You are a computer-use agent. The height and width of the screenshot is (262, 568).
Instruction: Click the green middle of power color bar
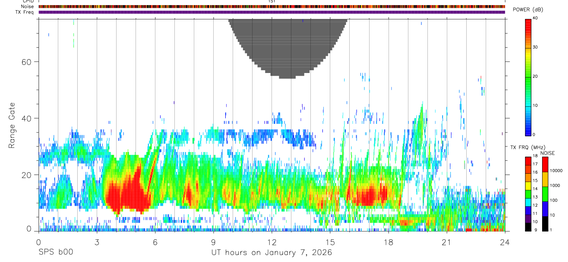[x=528, y=77]
